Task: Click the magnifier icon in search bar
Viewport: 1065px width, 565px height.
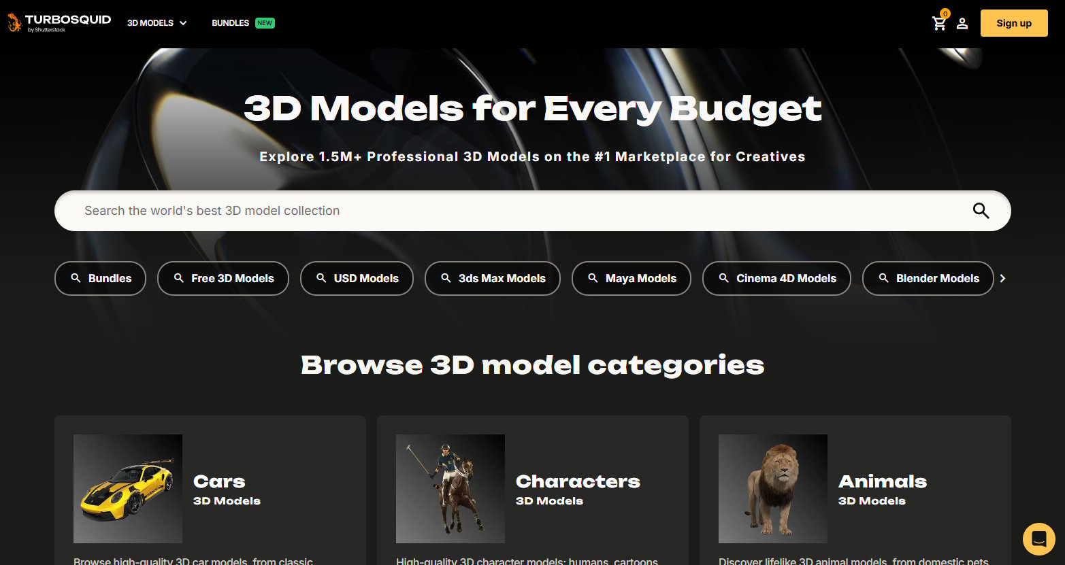Action: (981, 211)
